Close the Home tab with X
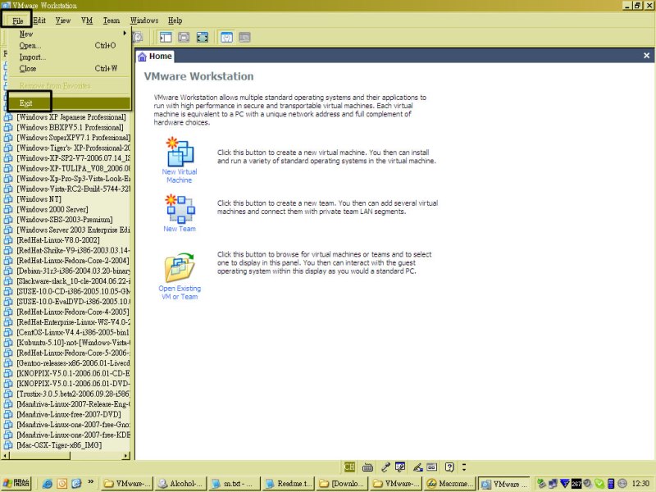 click(x=646, y=55)
